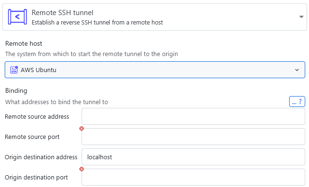The width and height of the screenshot is (309, 187).
Task: Click the Binding section label
Action: 16,91
